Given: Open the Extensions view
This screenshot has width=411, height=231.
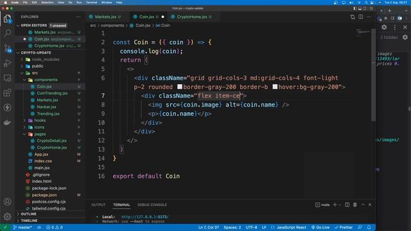Looking at the screenshot, I should coord(7,92).
